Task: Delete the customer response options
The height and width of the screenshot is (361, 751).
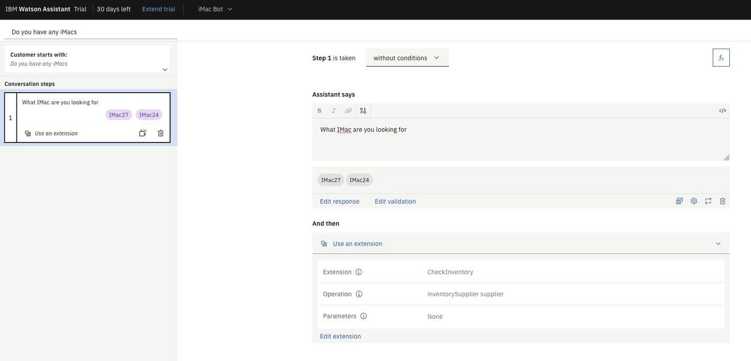Action: [722, 201]
